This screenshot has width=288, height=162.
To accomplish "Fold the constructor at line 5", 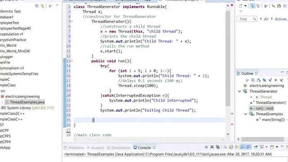I will pos(72,21).
